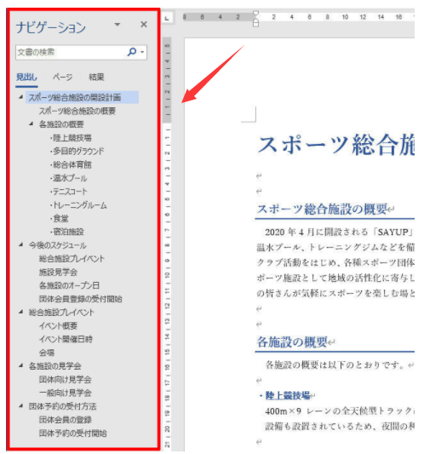Click the 各施設の概要 heading in document
Image resolution: width=424 pixels, height=454 pixels.
point(292,342)
